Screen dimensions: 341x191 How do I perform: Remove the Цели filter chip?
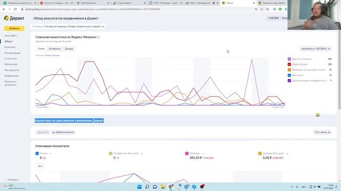tap(47, 132)
